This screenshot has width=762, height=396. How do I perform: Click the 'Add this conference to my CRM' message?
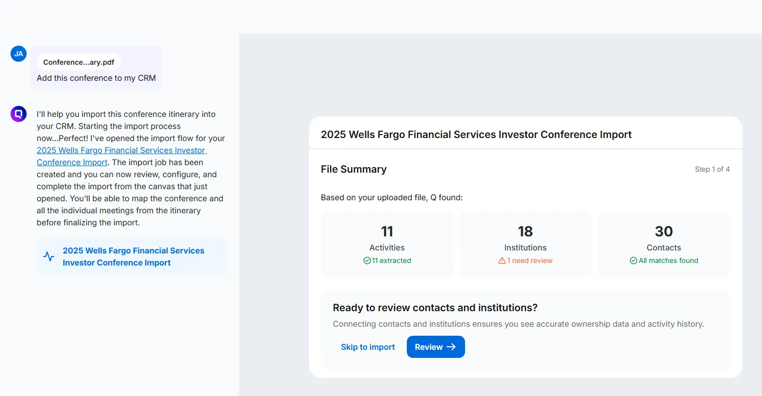[96, 78]
